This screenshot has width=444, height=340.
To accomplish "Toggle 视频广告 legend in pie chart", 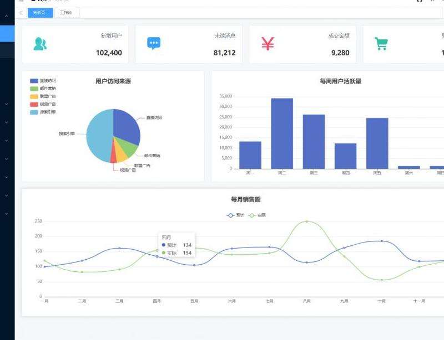I will 43,104.
